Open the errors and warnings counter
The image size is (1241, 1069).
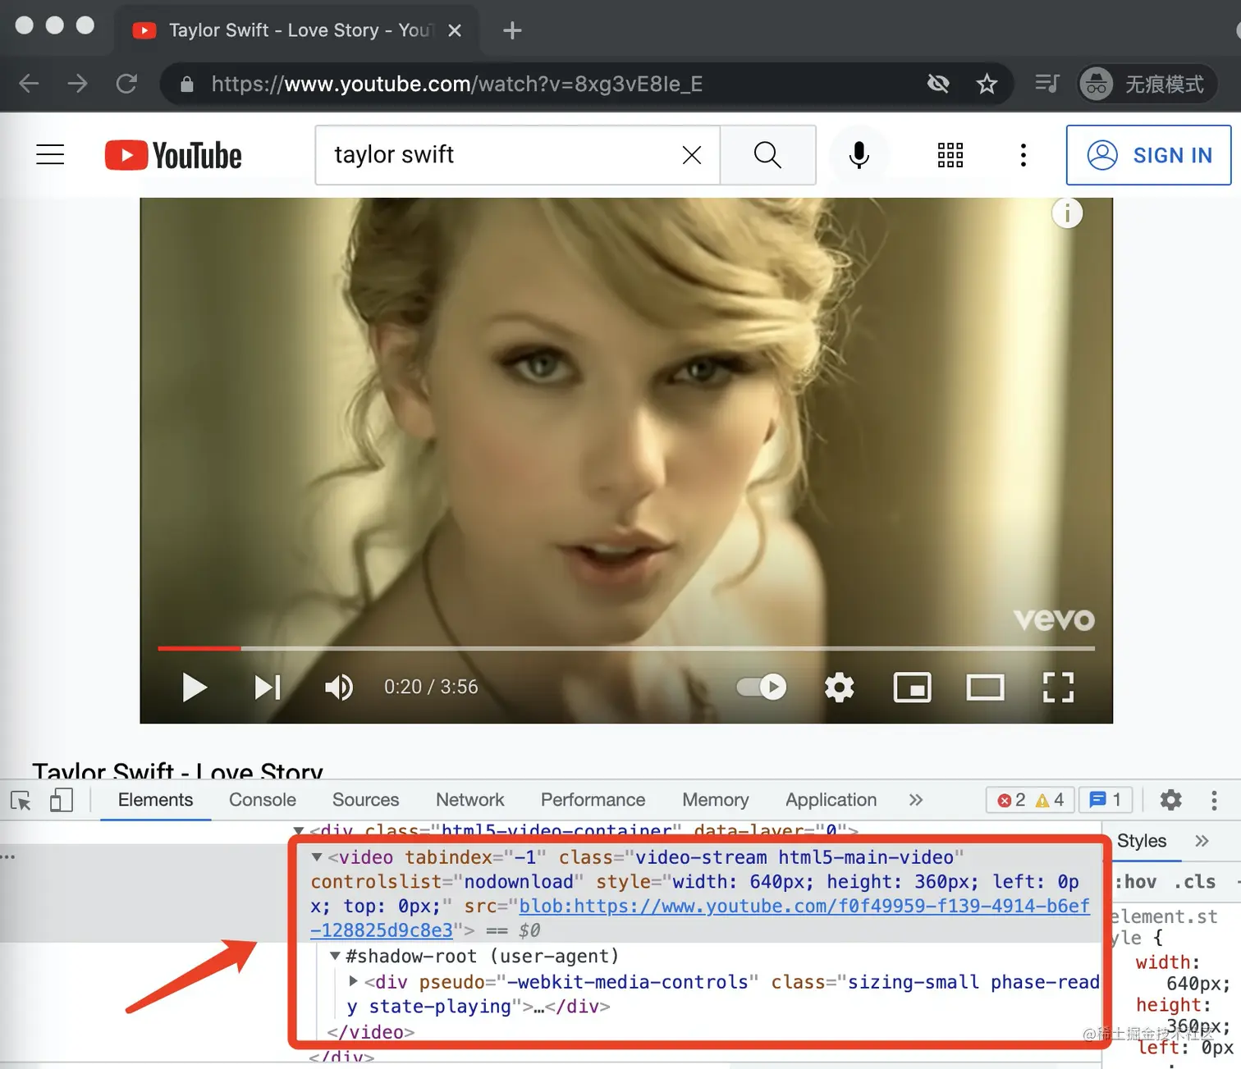[x=1030, y=800]
